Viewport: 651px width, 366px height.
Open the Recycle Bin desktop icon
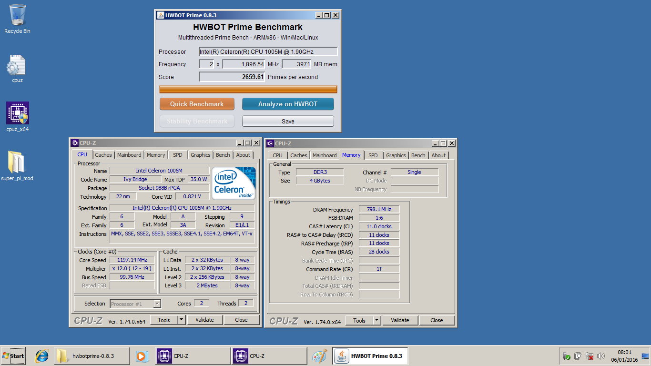click(x=17, y=19)
